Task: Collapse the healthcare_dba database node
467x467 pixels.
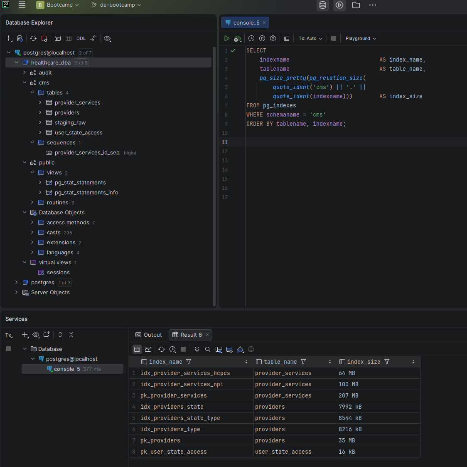Action: pos(17,63)
